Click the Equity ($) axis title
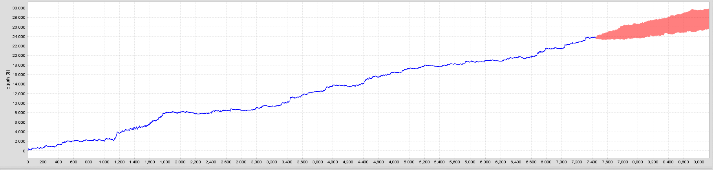This screenshot has height=170, width=713. [8, 80]
